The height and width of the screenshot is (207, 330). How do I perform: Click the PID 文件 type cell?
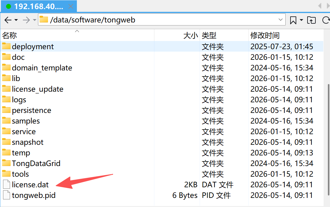[216, 195]
